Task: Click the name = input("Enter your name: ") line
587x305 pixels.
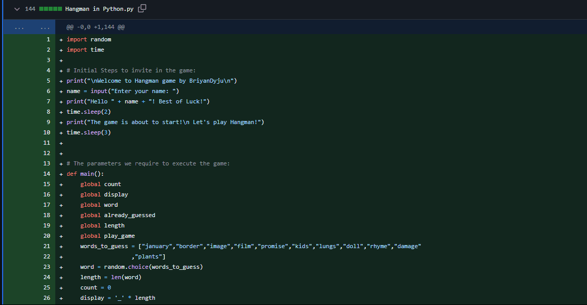Action: coord(122,91)
